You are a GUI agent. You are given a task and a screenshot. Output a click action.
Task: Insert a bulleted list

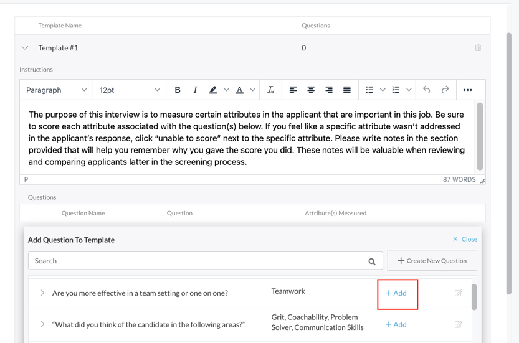click(x=369, y=90)
